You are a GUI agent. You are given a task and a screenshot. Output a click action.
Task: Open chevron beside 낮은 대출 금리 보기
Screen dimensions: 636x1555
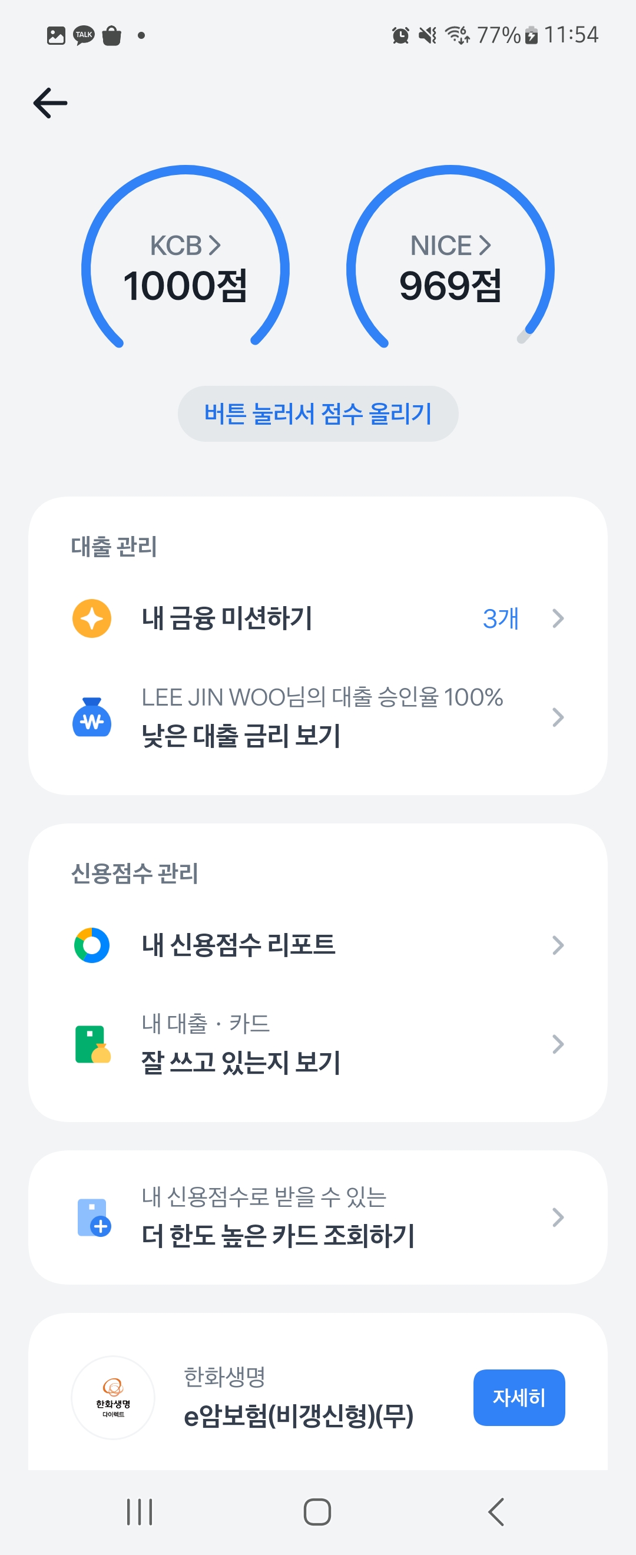[558, 717]
